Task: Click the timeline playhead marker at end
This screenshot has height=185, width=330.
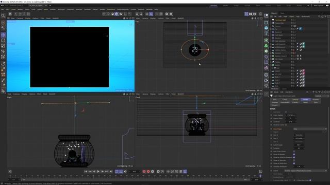Action: pyautogui.click(x=260, y=176)
